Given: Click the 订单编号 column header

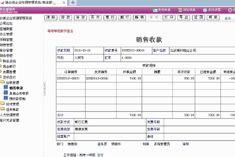Looking at the screenshot, I should pos(71,72).
